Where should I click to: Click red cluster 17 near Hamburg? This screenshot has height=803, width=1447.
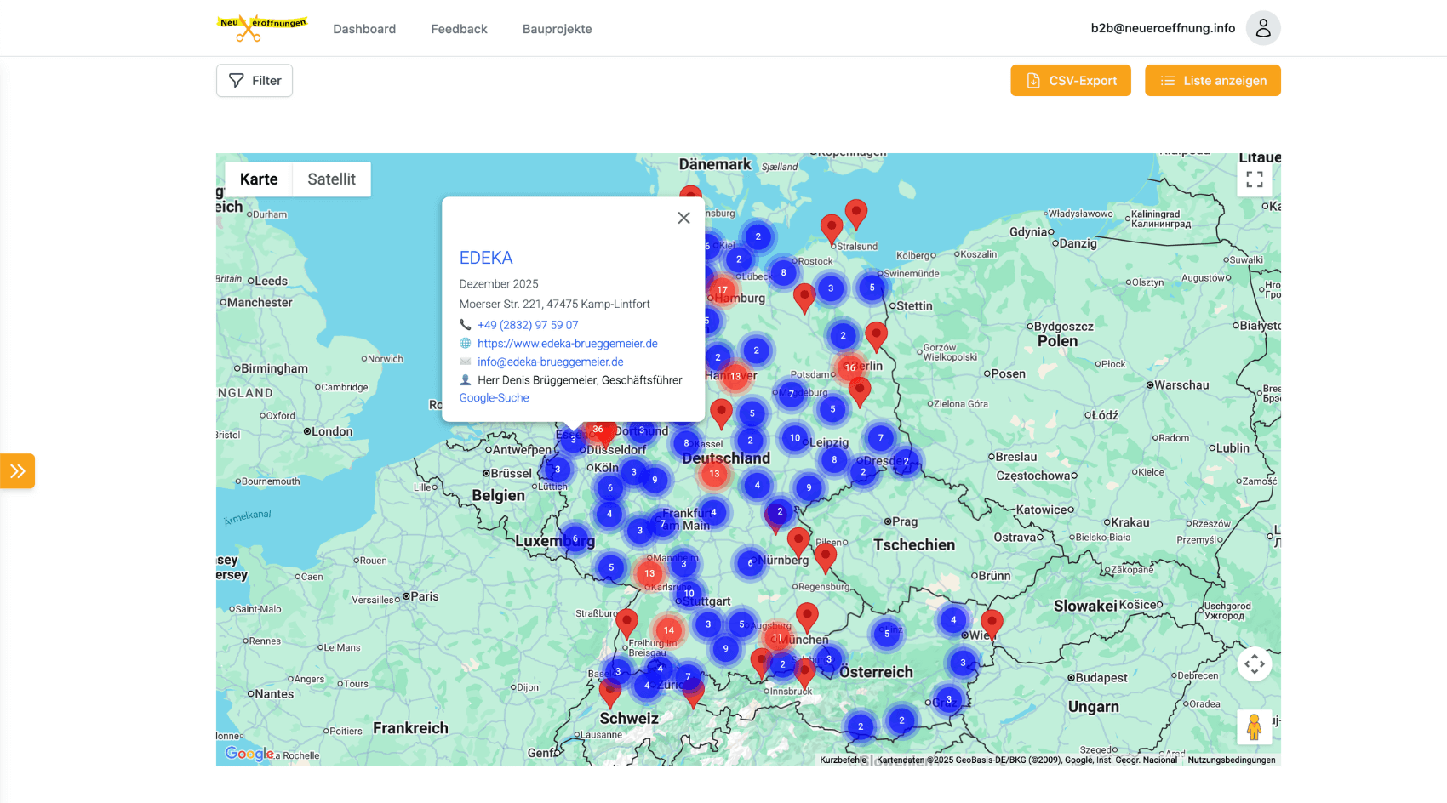[722, 290]
